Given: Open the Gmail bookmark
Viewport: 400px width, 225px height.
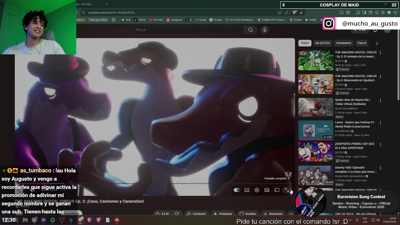Looking at the screenshot, I should 200,20.
